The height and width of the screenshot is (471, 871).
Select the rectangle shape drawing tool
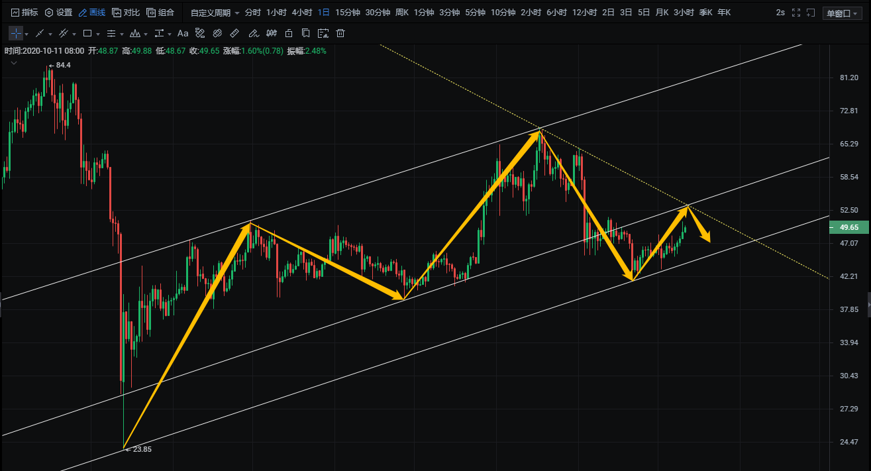coord(87,33)
